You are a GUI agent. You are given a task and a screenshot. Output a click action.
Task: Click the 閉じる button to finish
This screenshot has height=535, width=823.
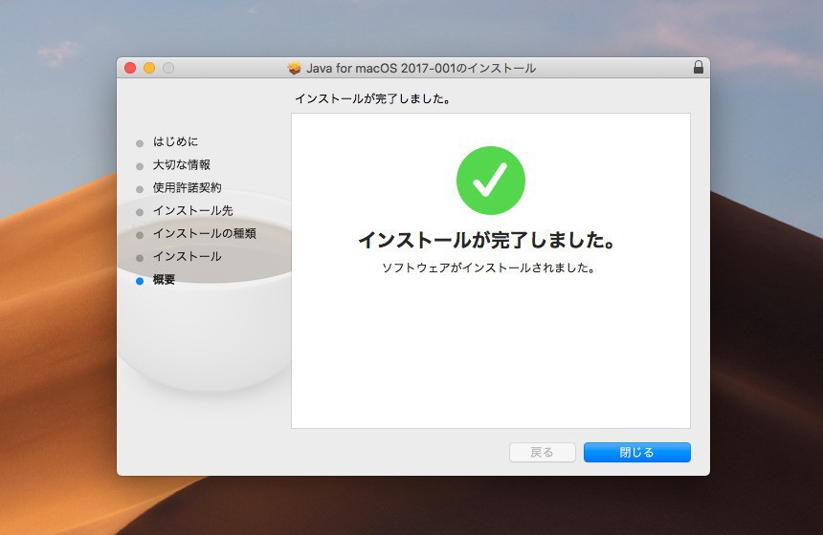pos(636,452)
